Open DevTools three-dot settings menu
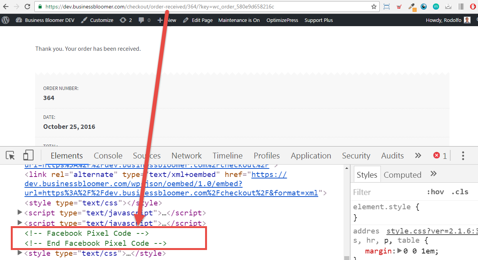The height and width of the screenshot is (260, 478). click(x=463, y=156)
